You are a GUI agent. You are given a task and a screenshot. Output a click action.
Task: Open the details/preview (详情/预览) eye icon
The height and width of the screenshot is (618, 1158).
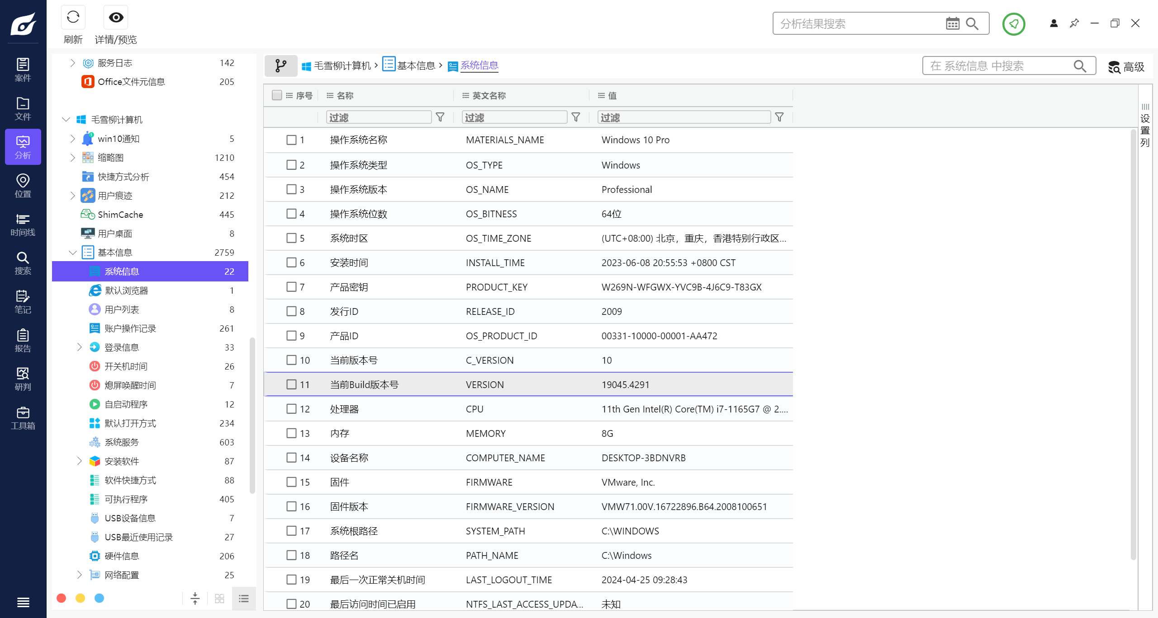116,18
